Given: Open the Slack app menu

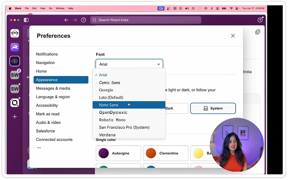Looking at the screenshot, I should click(x=18, y=8).
